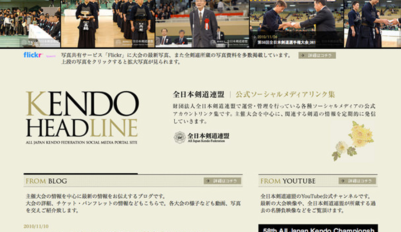Viewport: 401px width, 232px height.
Task: Open the FROM BLOG details button
Action: 223,181
